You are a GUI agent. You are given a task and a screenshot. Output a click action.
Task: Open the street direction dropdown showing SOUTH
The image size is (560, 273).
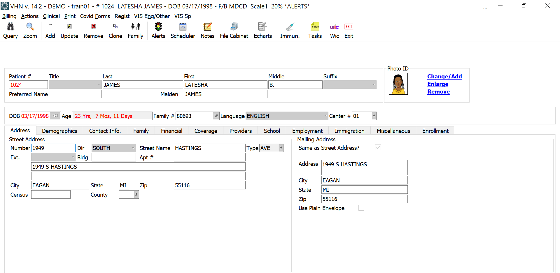pos(132,148)
